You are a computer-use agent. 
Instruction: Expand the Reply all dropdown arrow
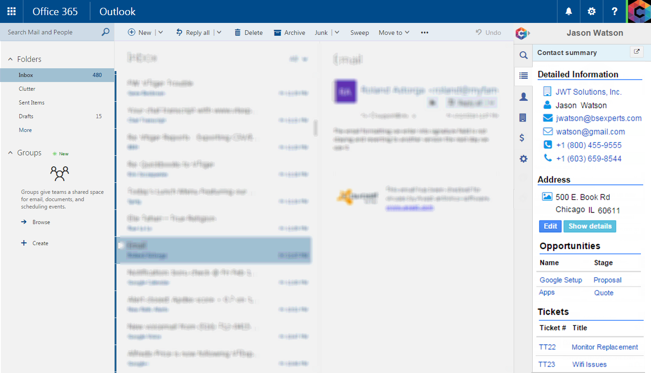pos(219,33)
